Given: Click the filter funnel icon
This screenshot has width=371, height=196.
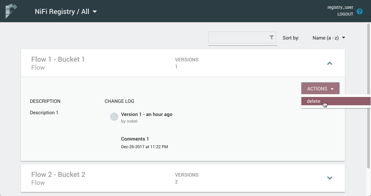Looking at the screenshot, I should pos(272,37).
